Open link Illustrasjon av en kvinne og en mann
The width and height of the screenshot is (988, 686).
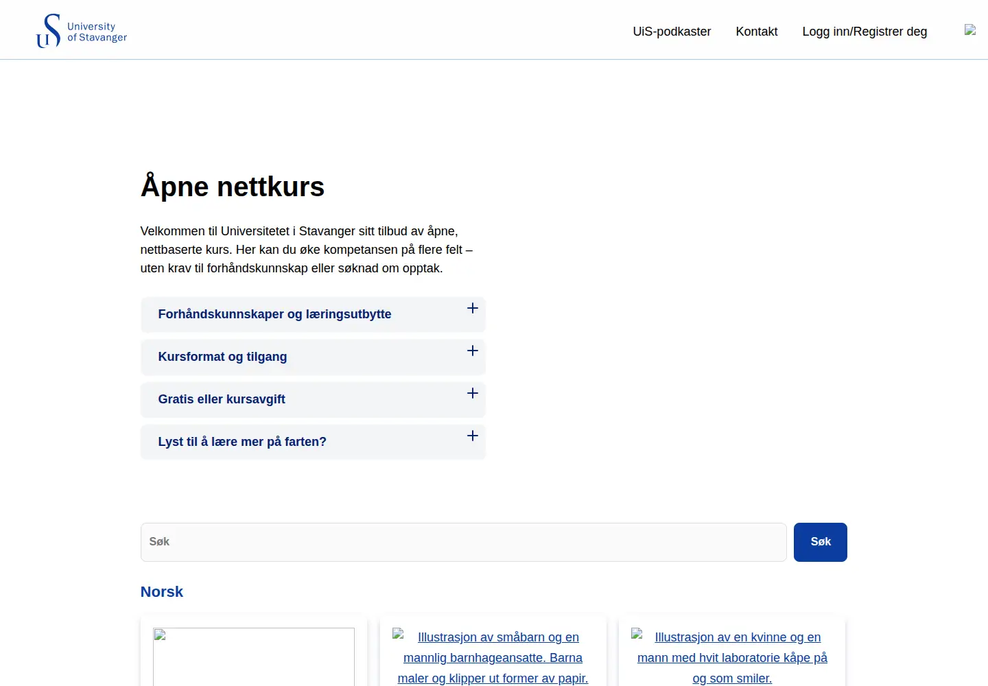pyautogui.click(x=732, y=657)
